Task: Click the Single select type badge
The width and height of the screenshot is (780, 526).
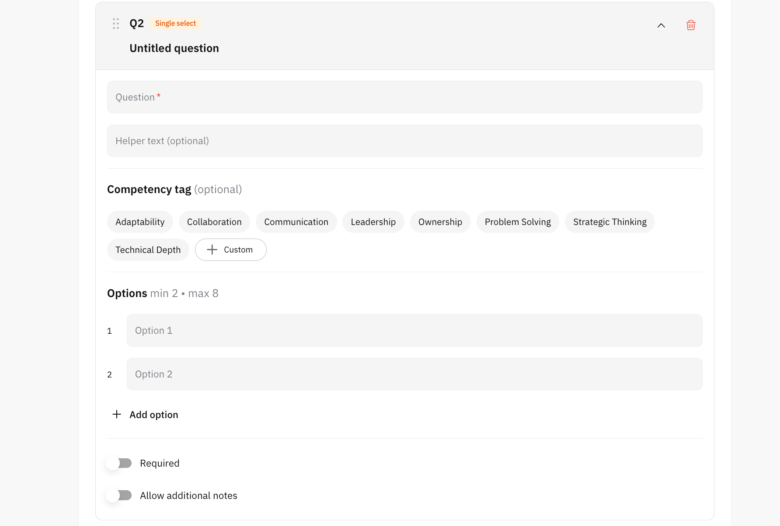Action: (x=176, y=24)
